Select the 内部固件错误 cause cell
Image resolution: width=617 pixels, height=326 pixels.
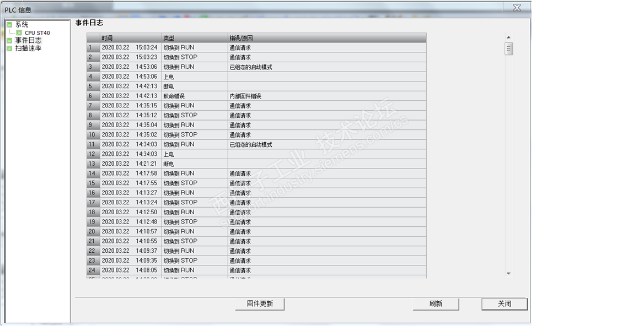(245, 96)
